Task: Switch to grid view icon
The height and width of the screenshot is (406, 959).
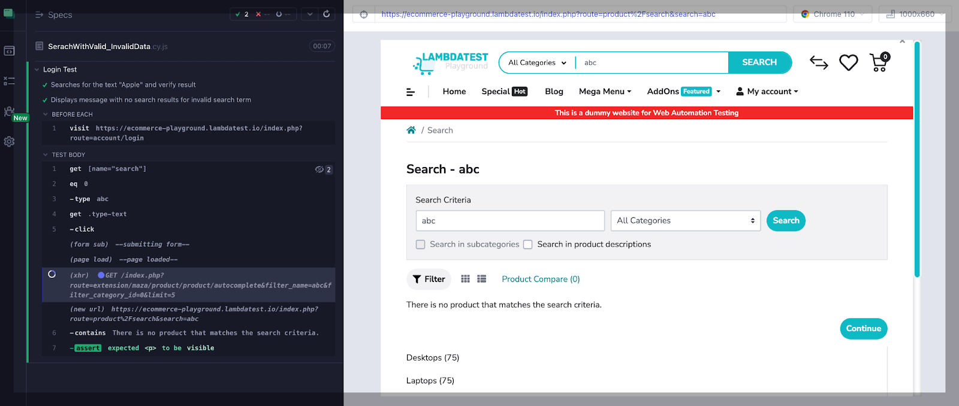Action: point(465,279)
